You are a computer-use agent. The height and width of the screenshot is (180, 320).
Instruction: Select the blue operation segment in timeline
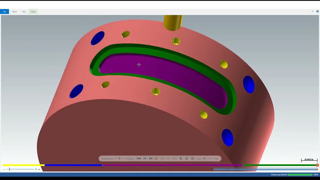pos(73,165)
